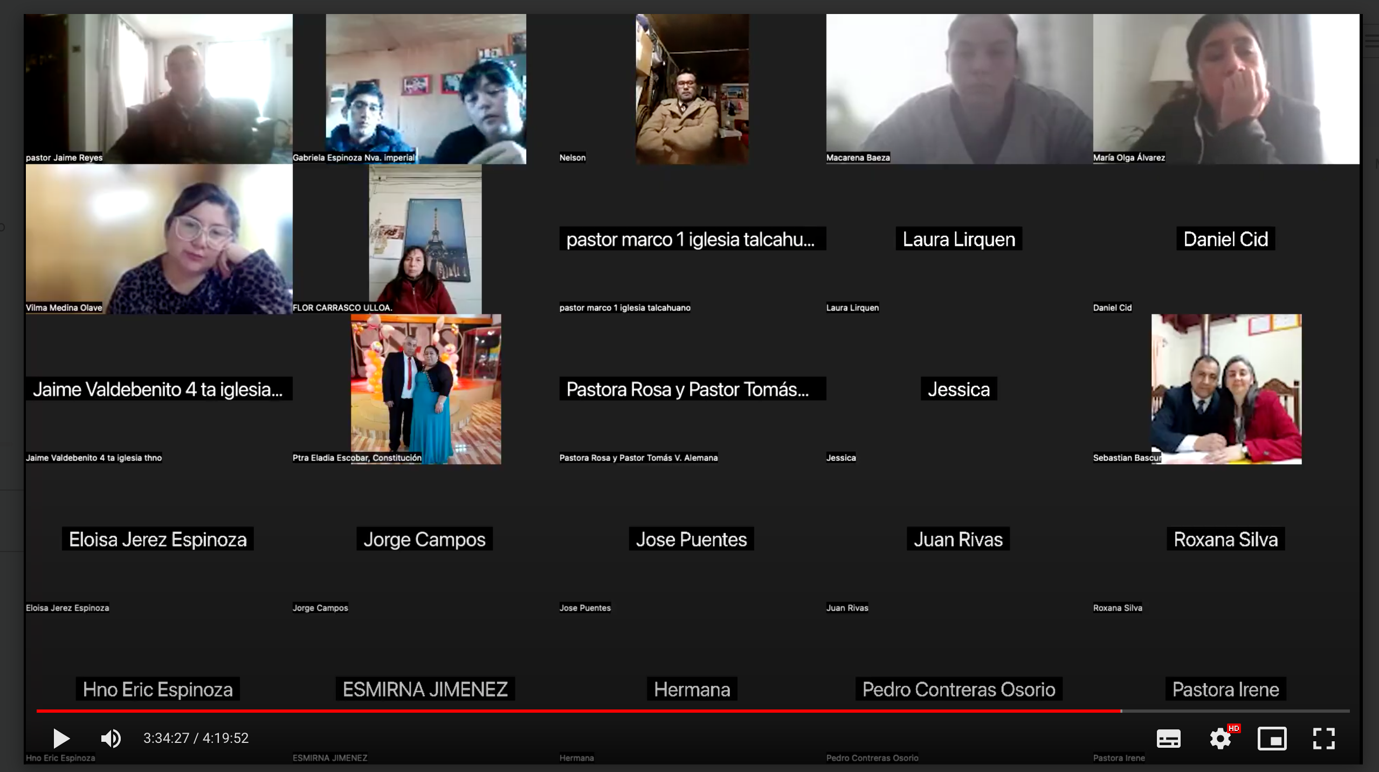Viewport: 1379px width, 772px height.
Task: Click the Daniel Cid name label
Action: pos(1225,239)
